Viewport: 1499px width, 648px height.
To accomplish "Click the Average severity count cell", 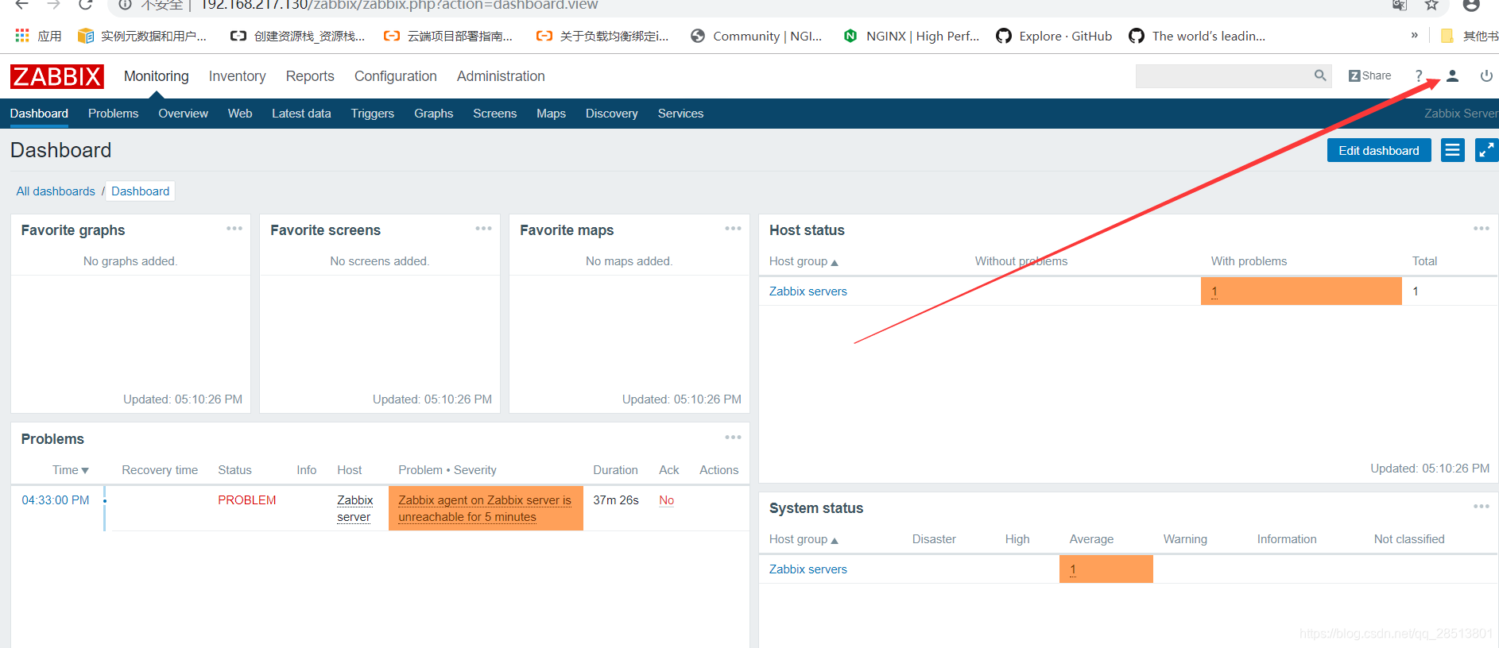I will [1106, 569].
